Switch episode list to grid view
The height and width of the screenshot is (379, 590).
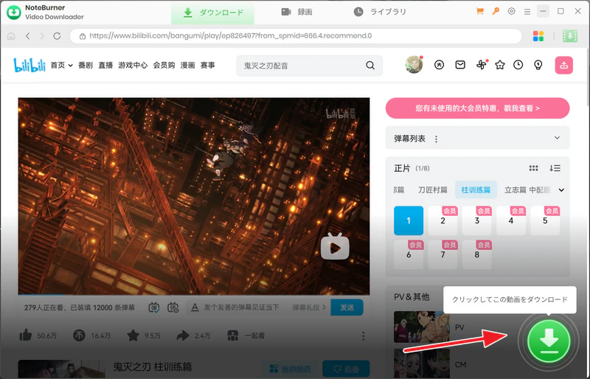point(533,168)
